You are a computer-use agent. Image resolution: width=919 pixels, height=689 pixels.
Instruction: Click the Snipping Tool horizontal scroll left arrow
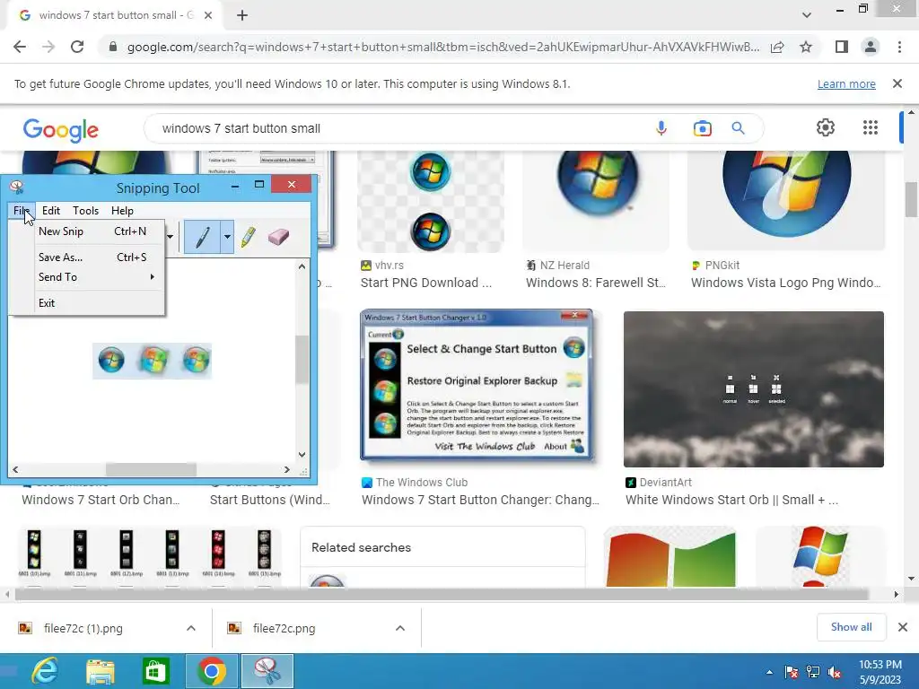15,469
